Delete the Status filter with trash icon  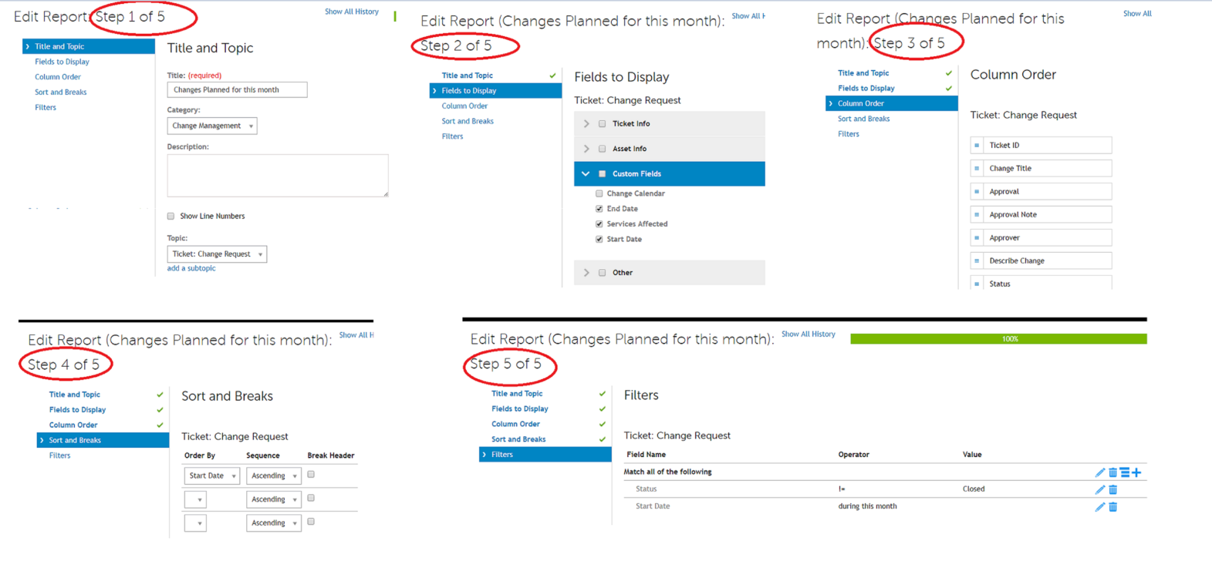(1112, 489)
